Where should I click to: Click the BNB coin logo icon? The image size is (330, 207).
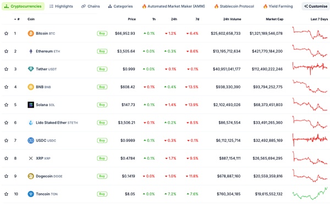(x=31, y=87)
